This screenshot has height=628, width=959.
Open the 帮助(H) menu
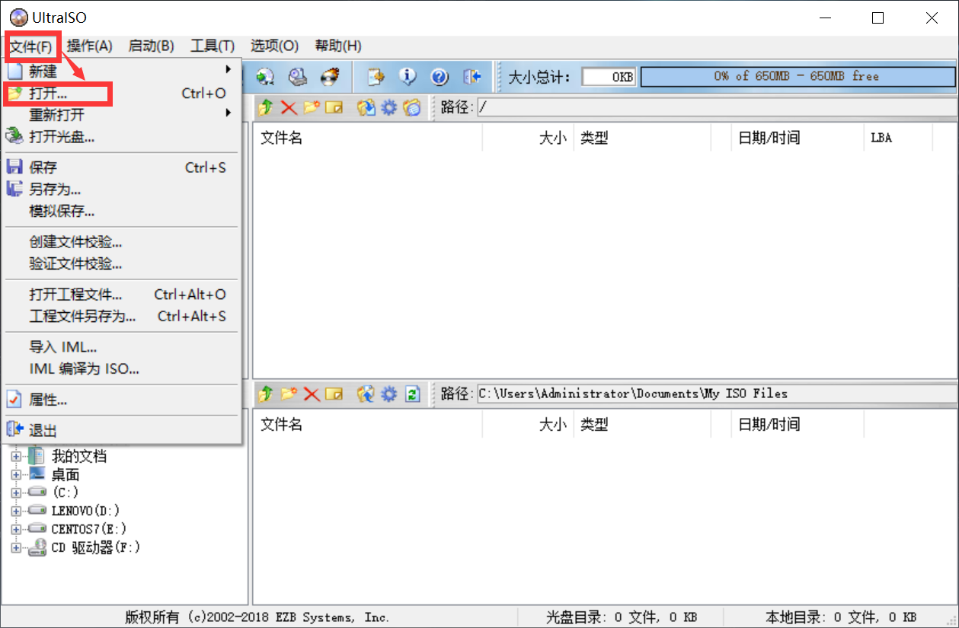338,46
